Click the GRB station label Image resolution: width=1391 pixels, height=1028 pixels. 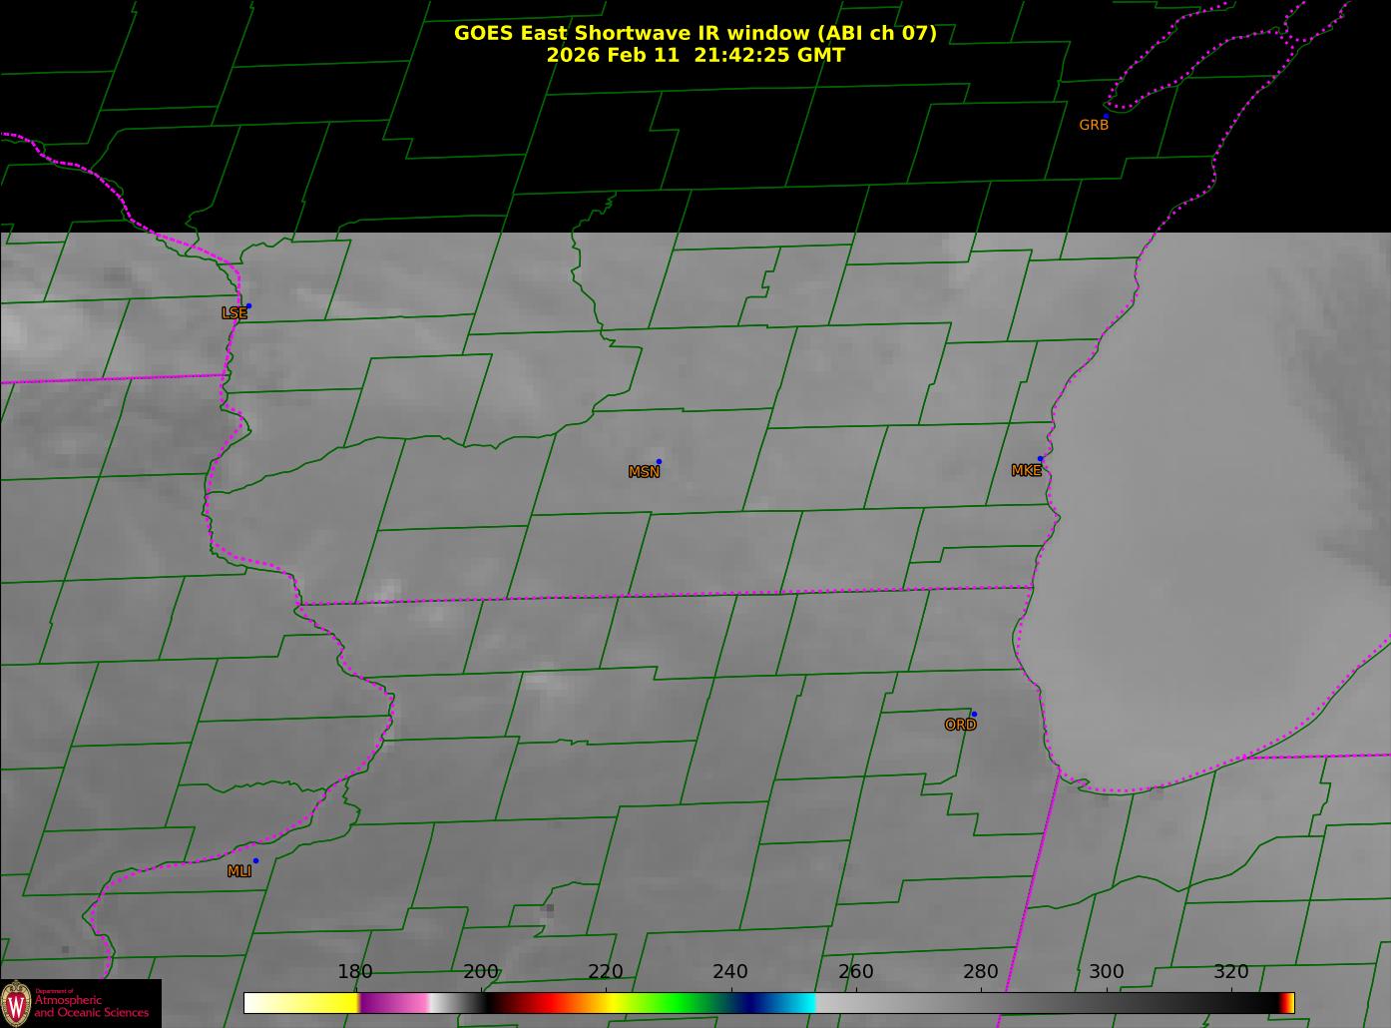1094,126
